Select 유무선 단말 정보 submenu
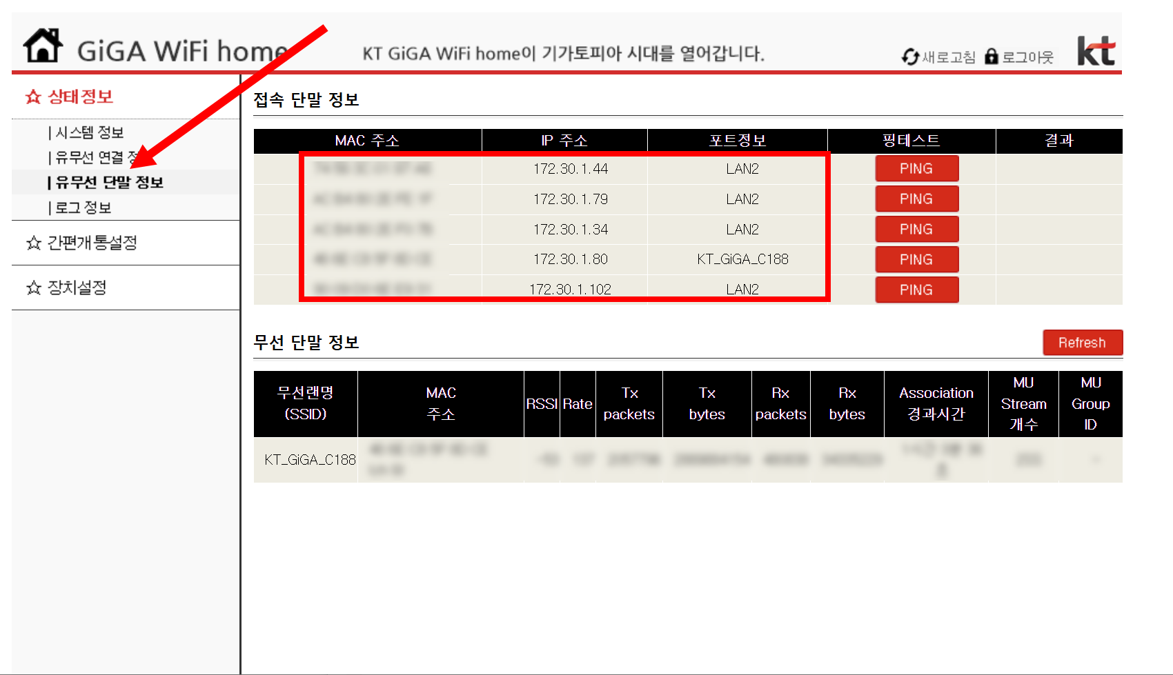1173x675 pixels. 109,182
